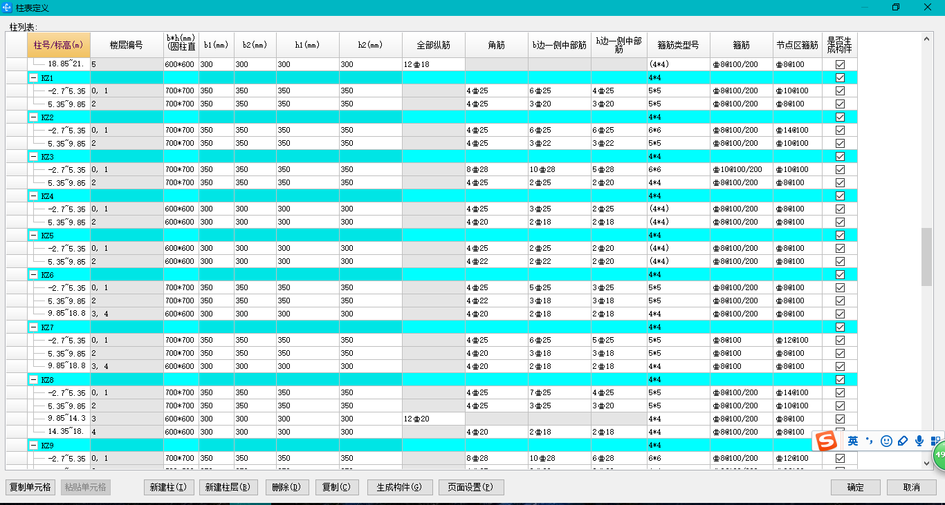
Task: Activate Sogou voice input microphone
Action: [x=919, y=441]
